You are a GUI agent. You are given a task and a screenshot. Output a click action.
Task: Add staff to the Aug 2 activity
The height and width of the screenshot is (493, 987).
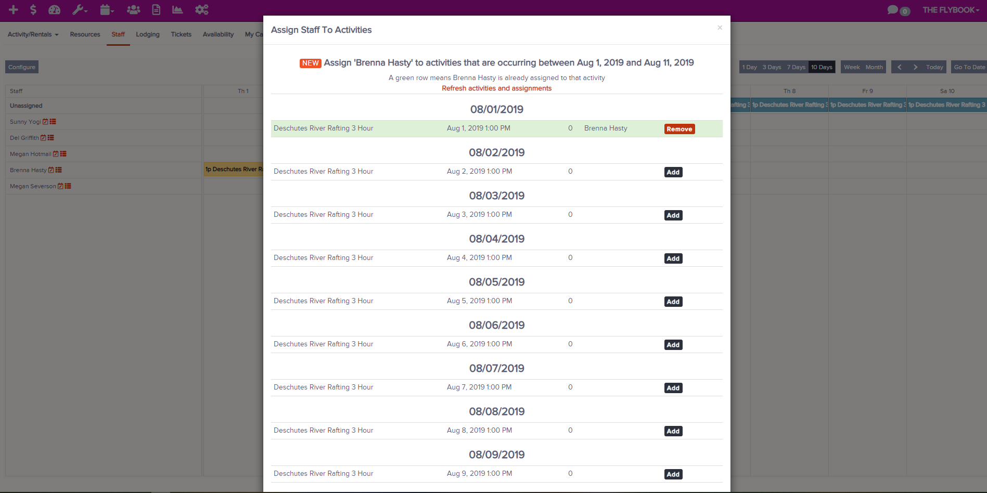click(673, 172)
